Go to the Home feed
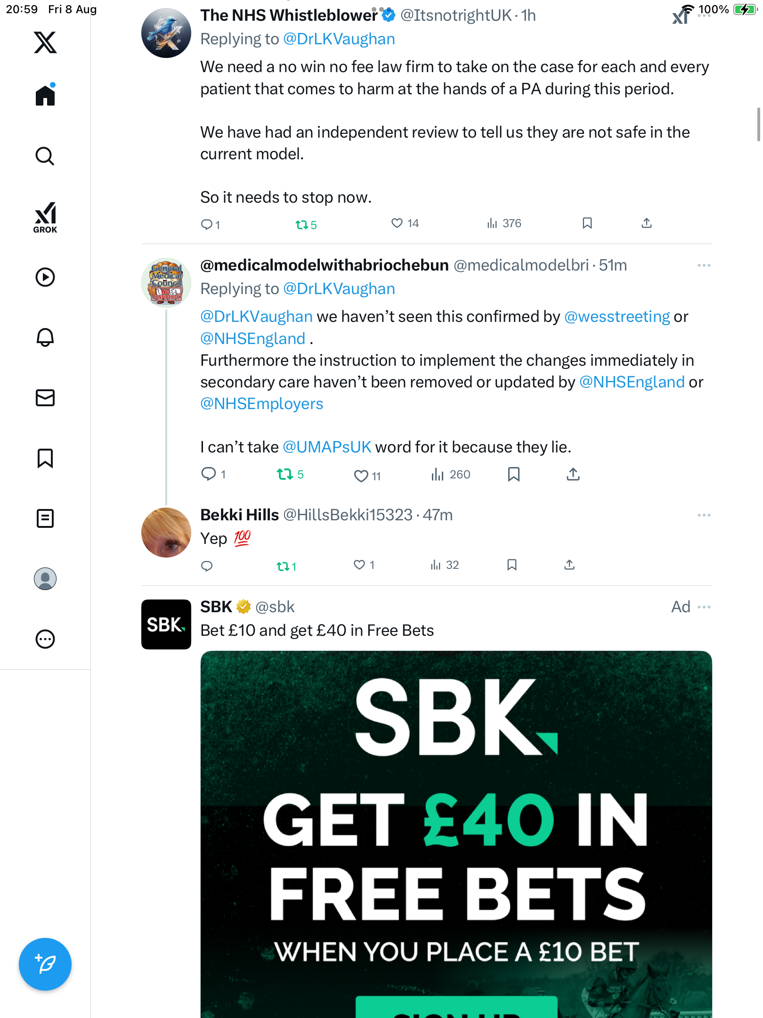Screen dimensions: 763x1018 45,96
